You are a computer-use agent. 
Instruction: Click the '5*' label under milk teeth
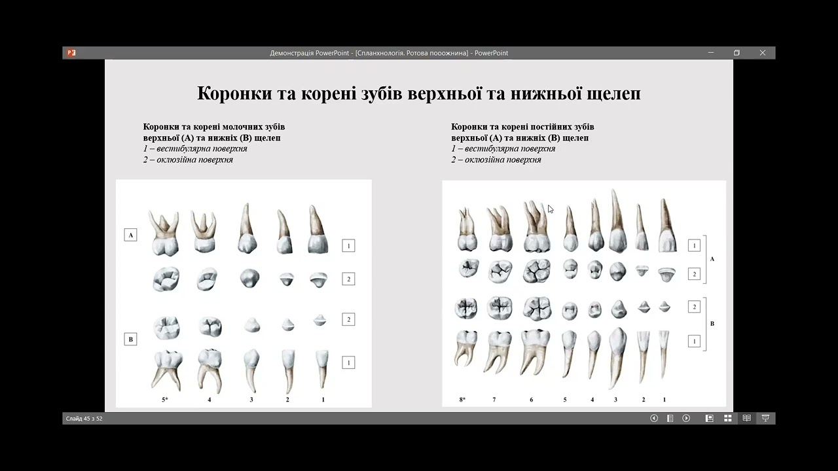(165, 399)
